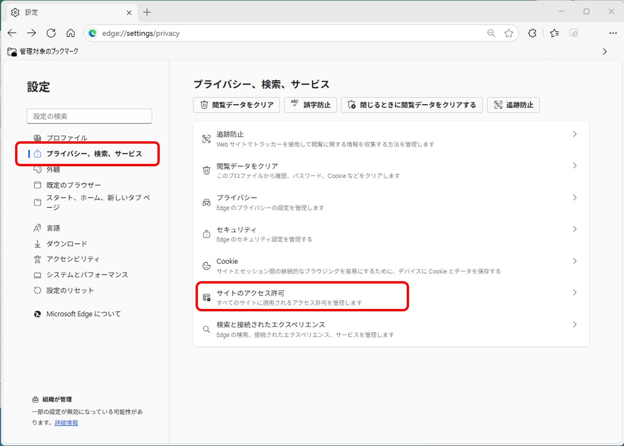The height and width of the screenshot is (446, 624).
Task: Click the browser refresh icon
Action: pos(51,33)
